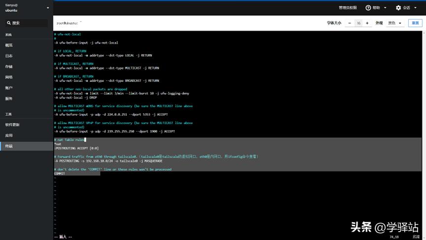
Task: Click the search magnifier icon in sidebar
Action: (8, 23)
